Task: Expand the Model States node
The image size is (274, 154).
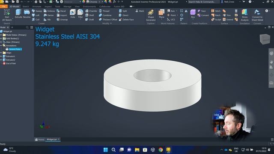Action: (1, 35)
